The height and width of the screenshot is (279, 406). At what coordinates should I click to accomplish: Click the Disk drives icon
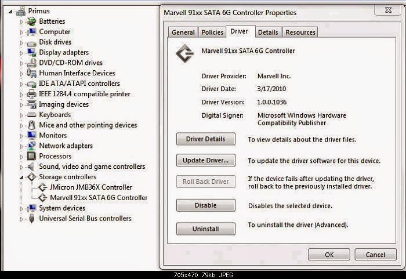(31, 43)
